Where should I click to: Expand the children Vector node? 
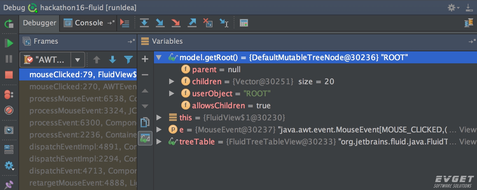point(171,82)
